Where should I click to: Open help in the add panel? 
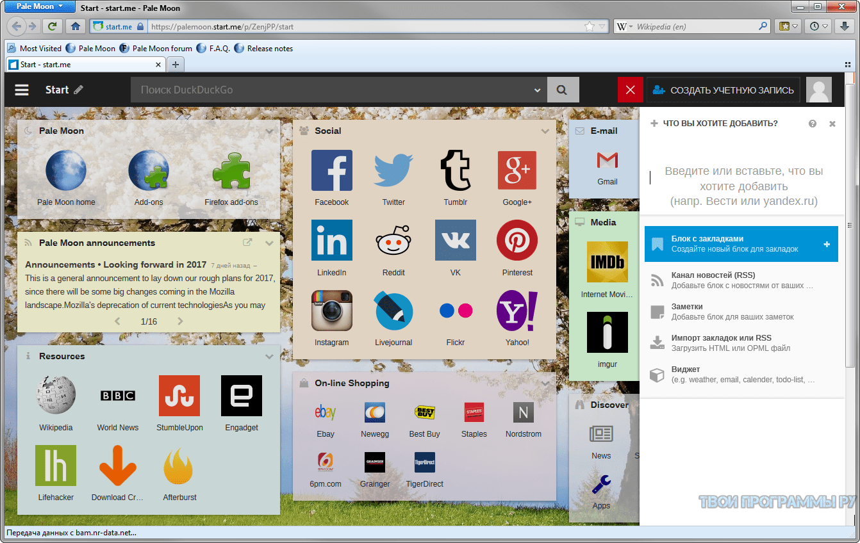[x=813, y=124]
